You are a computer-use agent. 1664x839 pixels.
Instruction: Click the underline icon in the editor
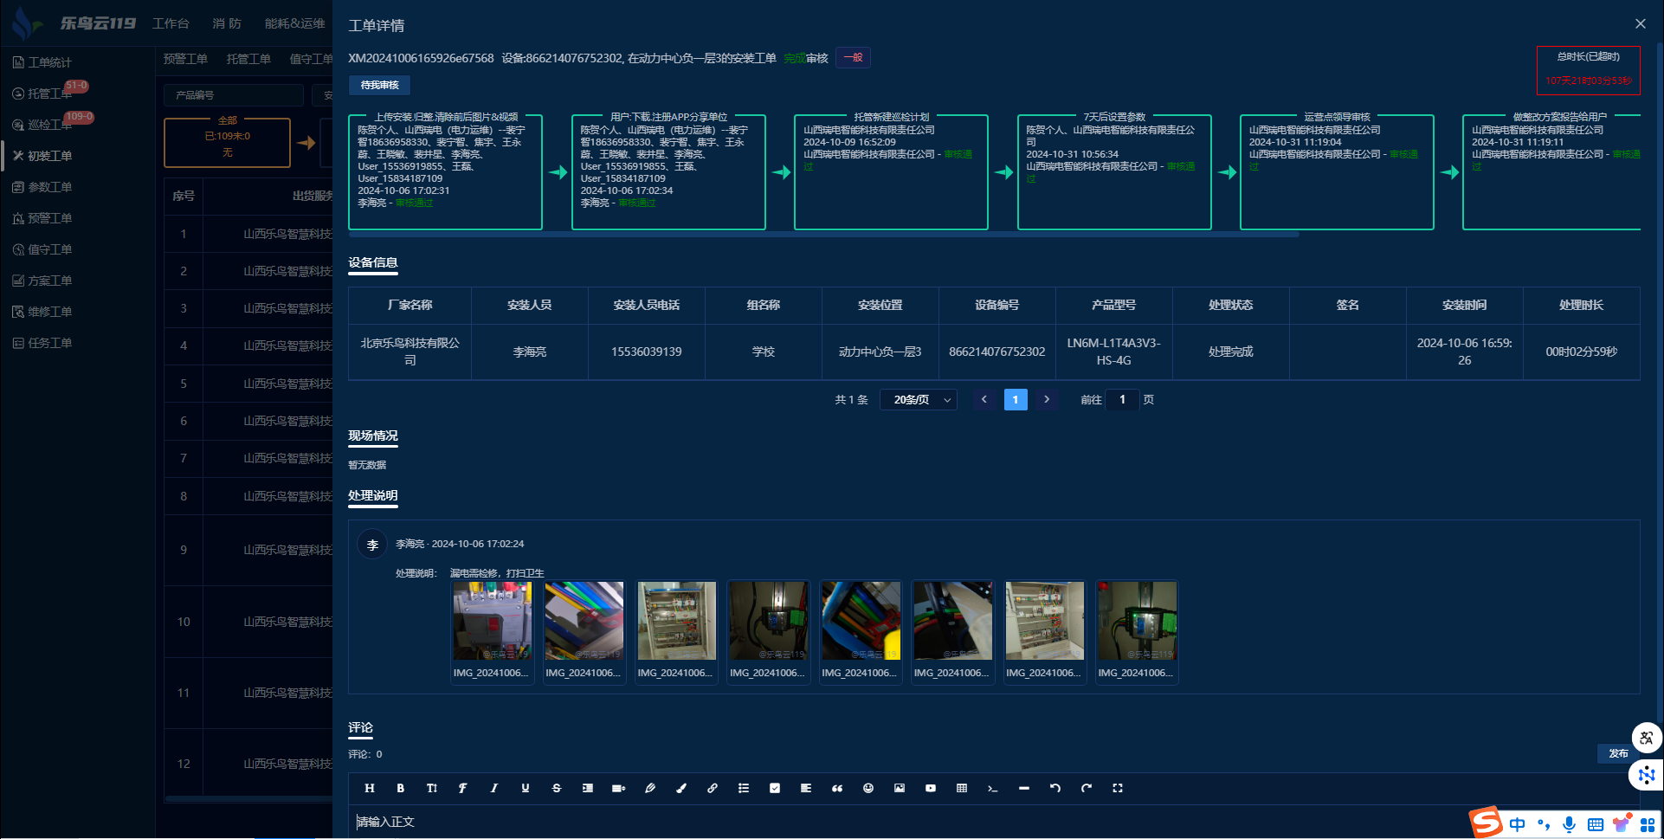tap(525, 788)
